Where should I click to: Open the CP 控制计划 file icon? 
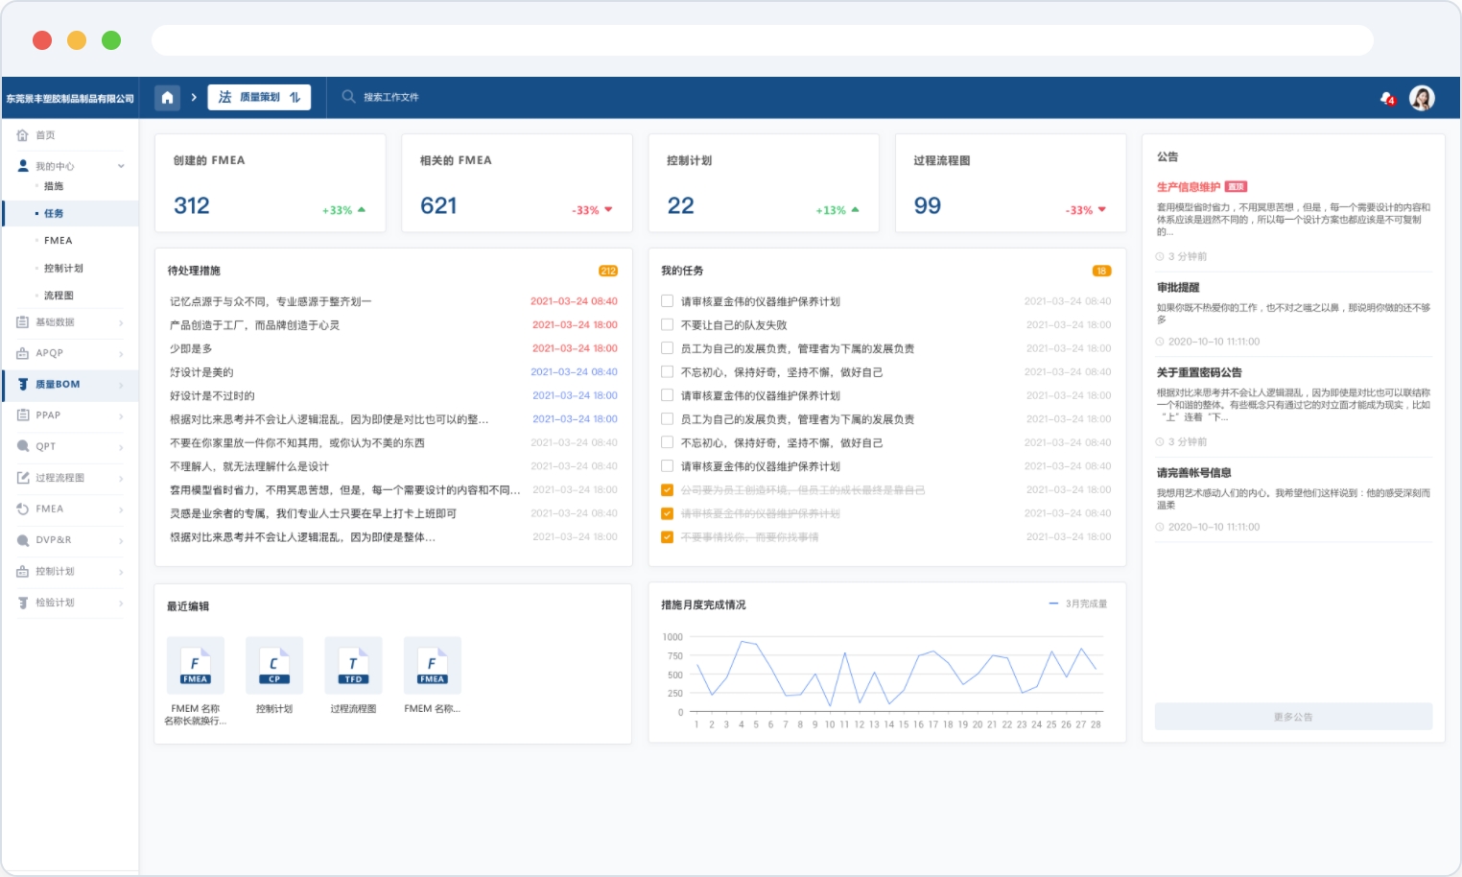(274, 665)
